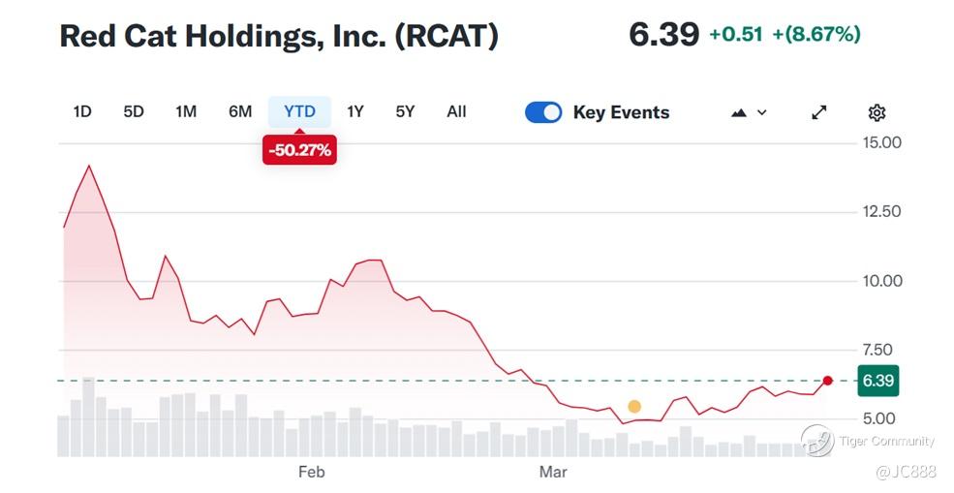954x493 pixels.
Task: Click the Tiger Community logo watermark
Action: tap(816, 441)
